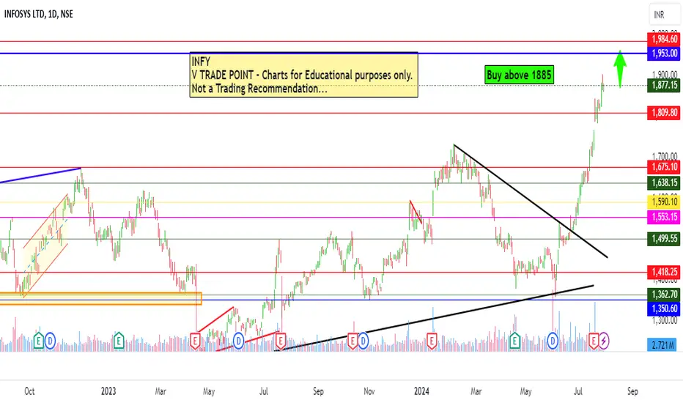The height and width of the screenshot is (403, 683).
Task: Click the red earnings icon after 2024 label
Action: (x=432, y=341)
